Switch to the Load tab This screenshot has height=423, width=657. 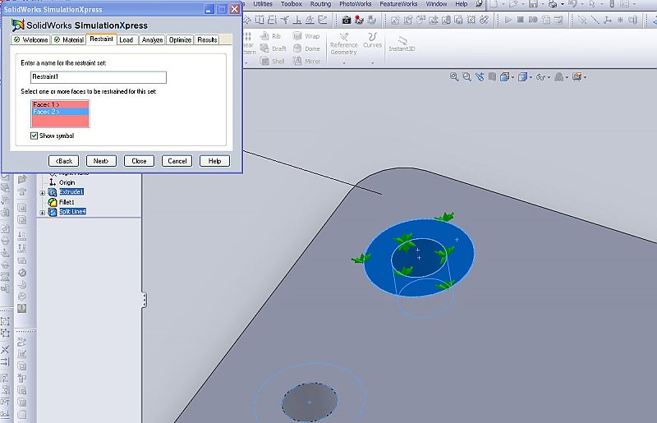pyautogui.click(x=126, y=39)
